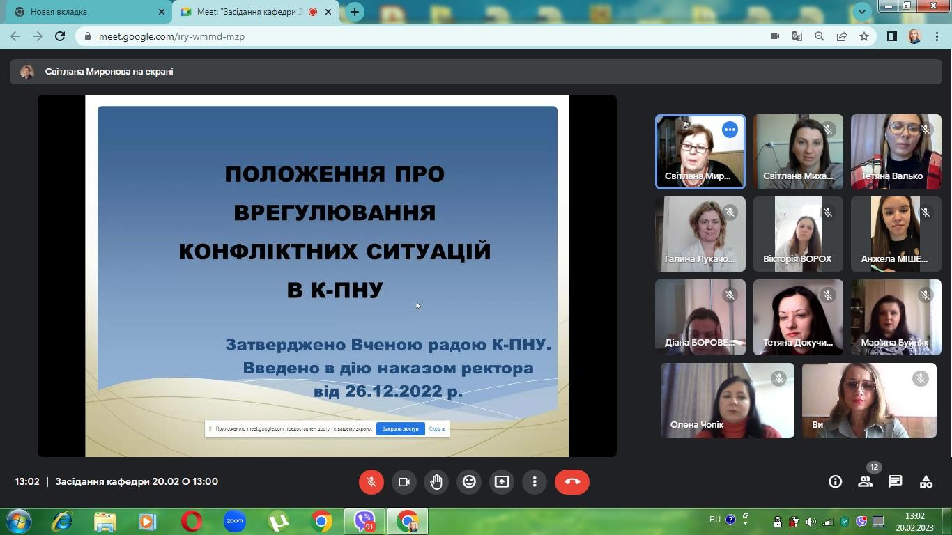Leave the call with red hang-up button

[571, 481]
